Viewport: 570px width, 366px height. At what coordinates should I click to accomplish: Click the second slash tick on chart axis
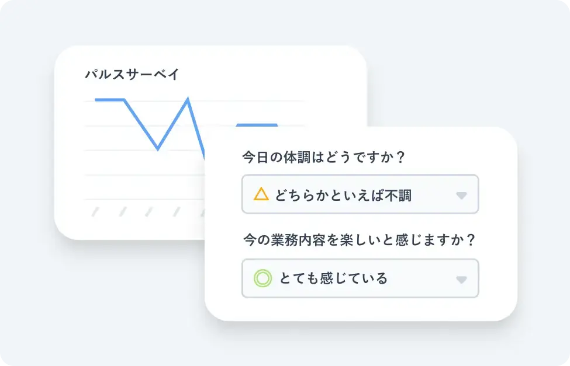[123, 212]
